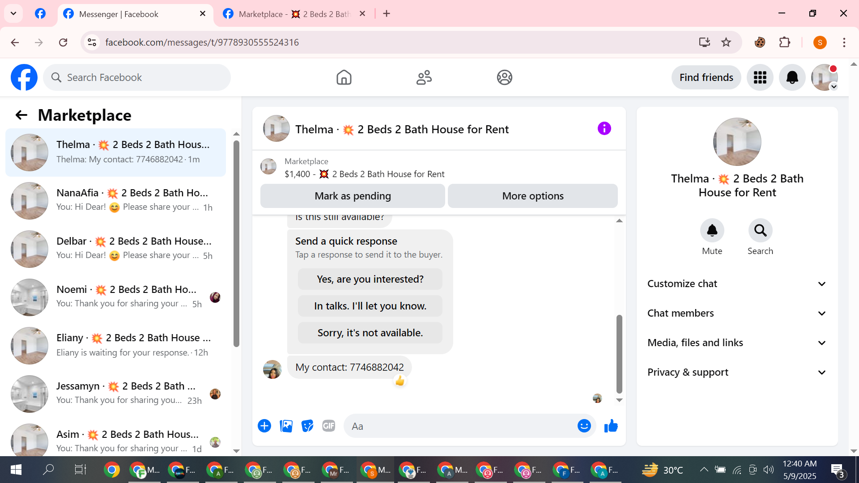Send 'In talks. I'll let you know.' response
Viewport: 859px width, 483px height.
click(370, 306)
